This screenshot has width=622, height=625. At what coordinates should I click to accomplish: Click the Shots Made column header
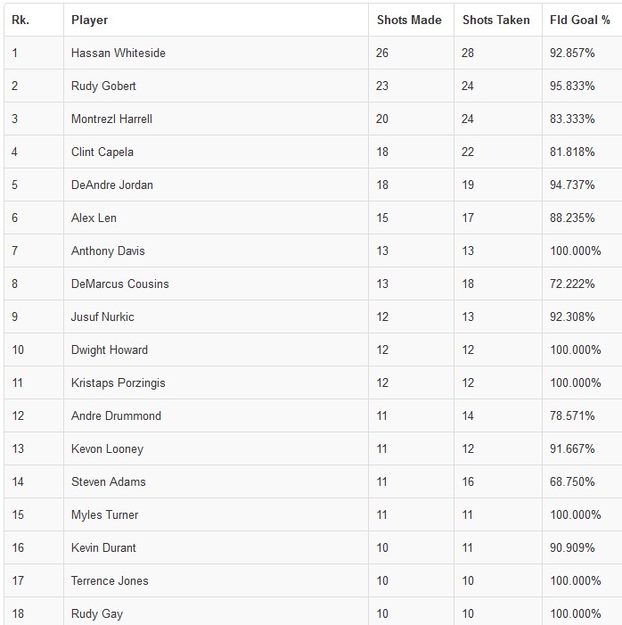pos(409,20)
